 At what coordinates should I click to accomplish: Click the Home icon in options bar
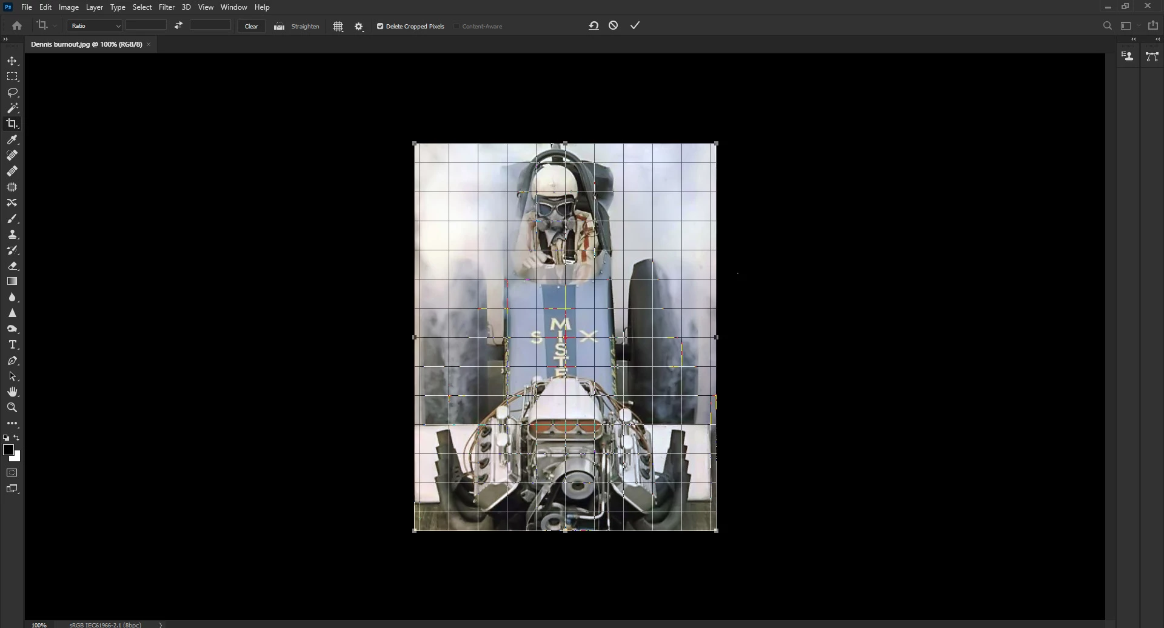coord(17,25)
